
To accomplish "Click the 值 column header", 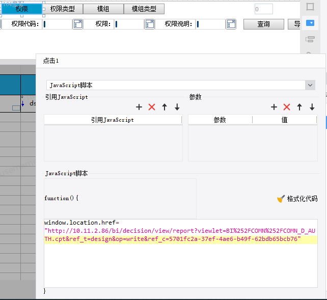I will 284,120.
